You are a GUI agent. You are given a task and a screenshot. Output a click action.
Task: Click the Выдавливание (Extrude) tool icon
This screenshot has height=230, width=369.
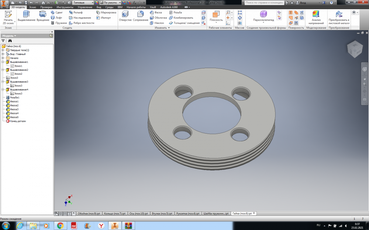26,14
